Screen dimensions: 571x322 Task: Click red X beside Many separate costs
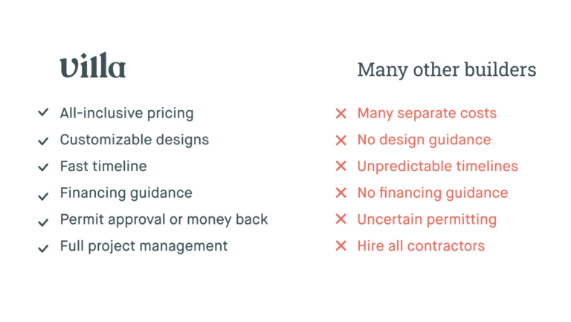[341, 113]
